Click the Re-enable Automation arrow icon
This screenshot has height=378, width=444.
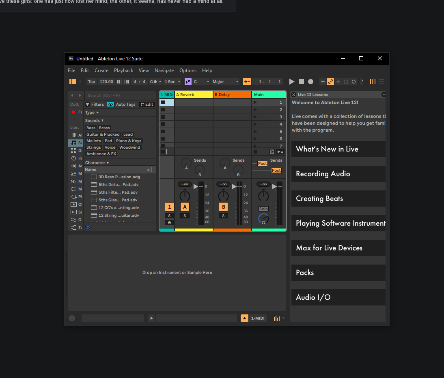pyautogui.click(x=338, y=82)
